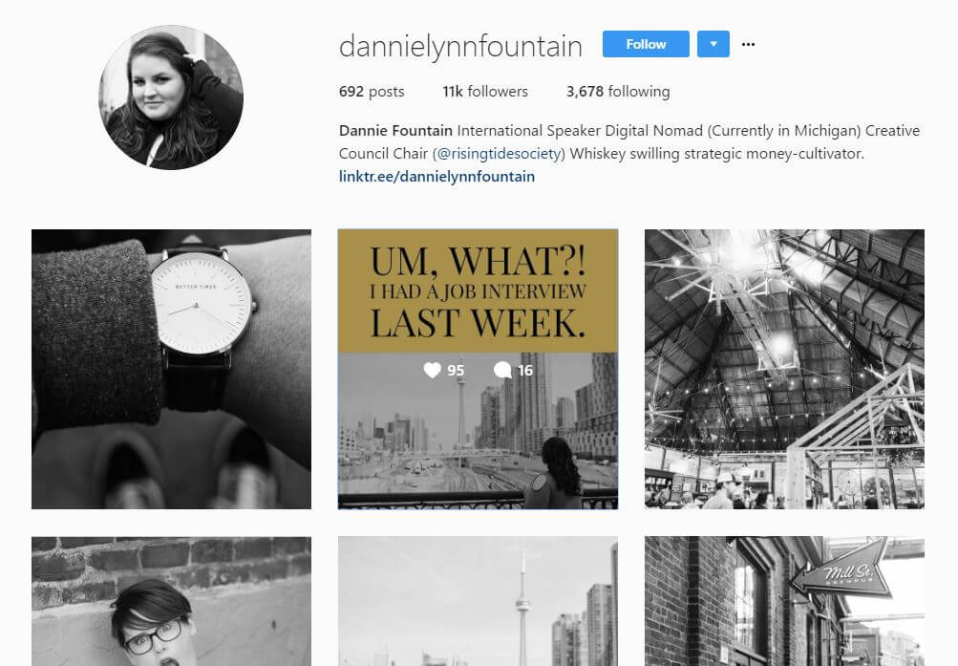Open the 'UM, WHAT?!' job interview post
Image resolution: width=958 pixels, height=666 pixels.
pyautogui.click(x=478, y=369)
